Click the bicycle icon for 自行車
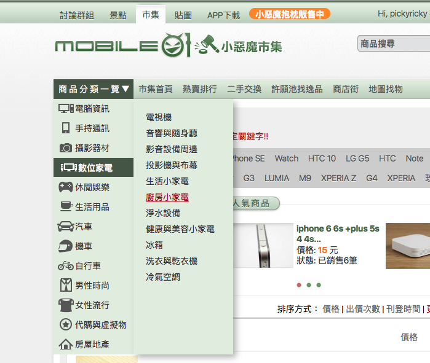Viewport: 430px width, 363px height. coord(66,265)
